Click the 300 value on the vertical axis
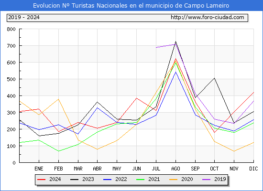 (x=11, y=113)
